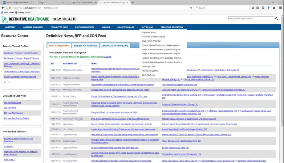View site information icon in address bar
Screen dimensions: 284x163
coord(7,8)
